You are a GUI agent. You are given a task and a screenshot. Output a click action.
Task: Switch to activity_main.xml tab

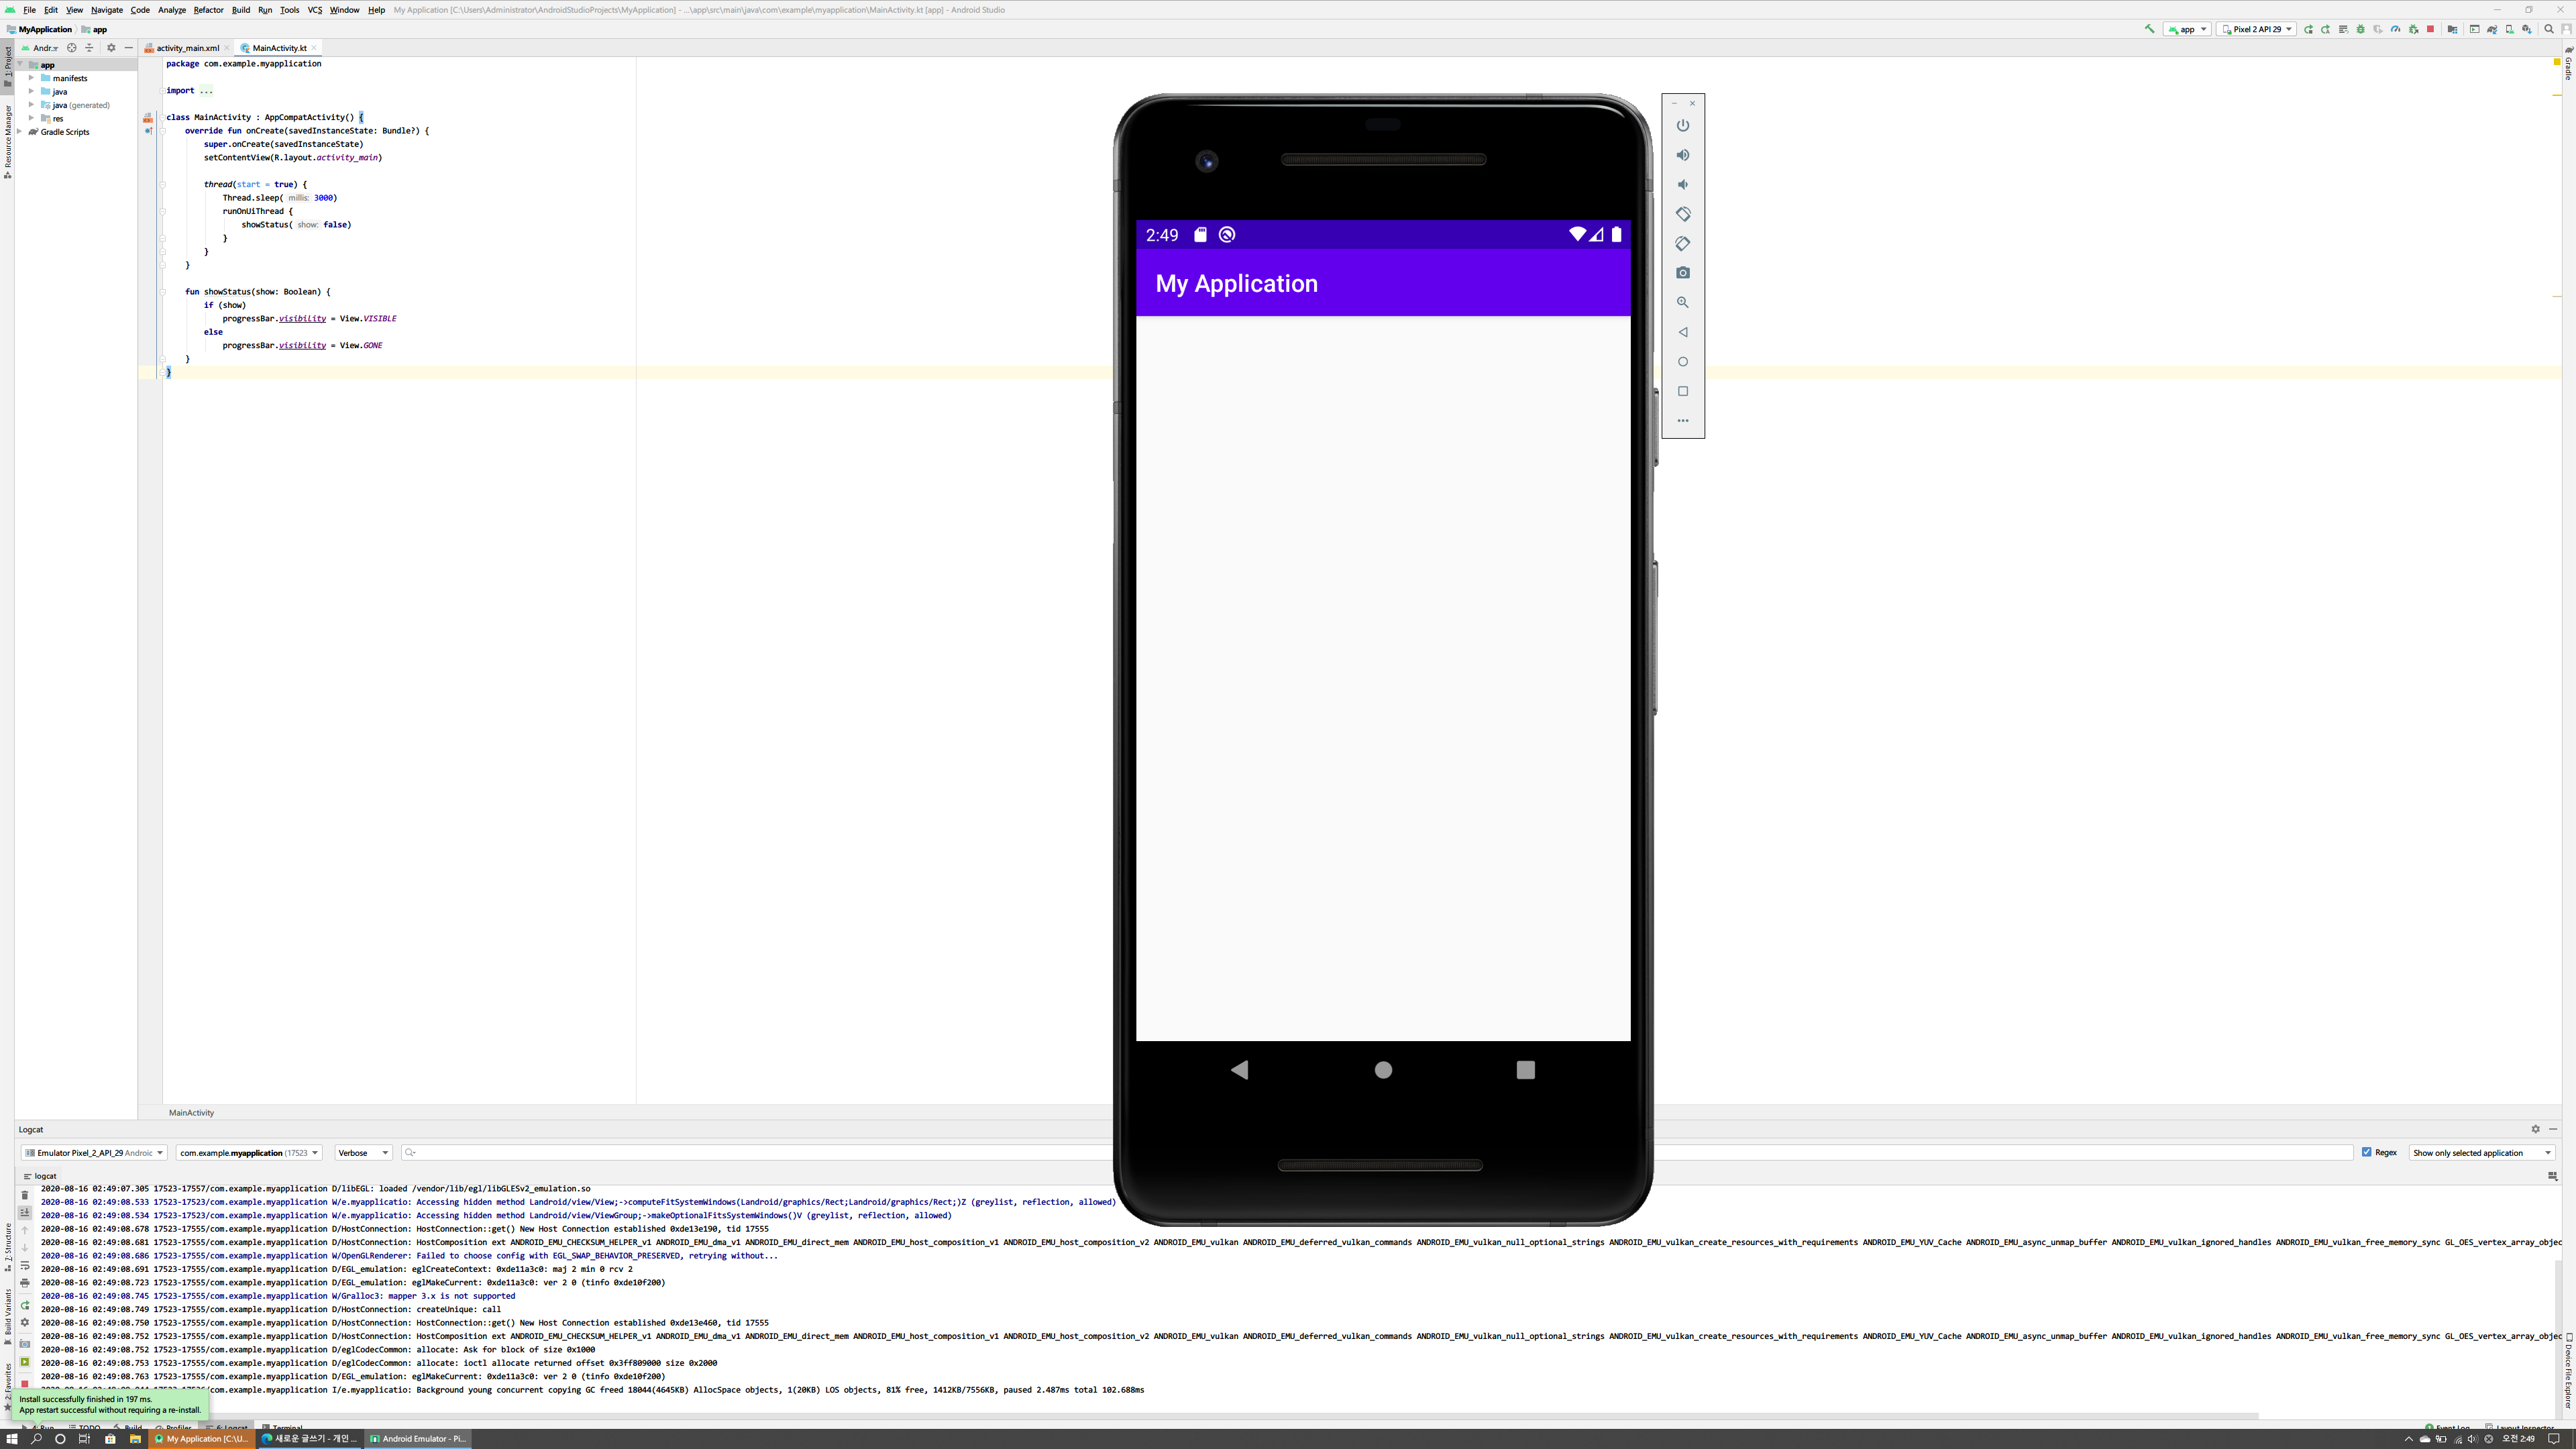pyautogui.click(x=187, y=48)
